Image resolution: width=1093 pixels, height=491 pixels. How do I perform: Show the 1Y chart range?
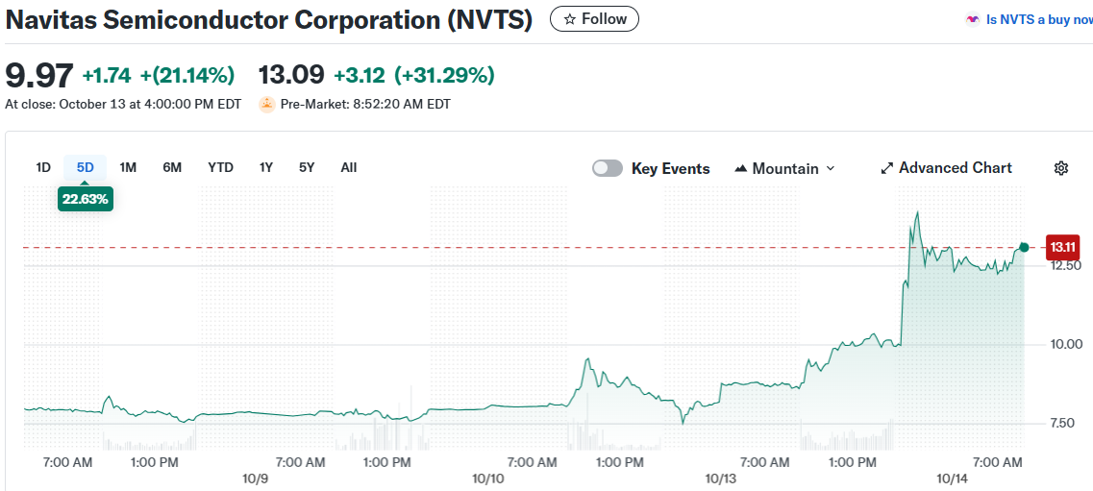click(x=266, y=167)
